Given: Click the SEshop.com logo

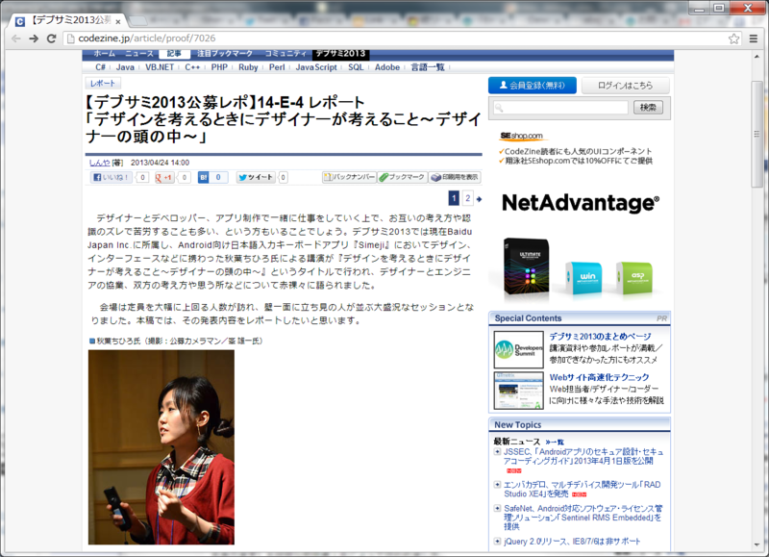Looking at the screenshot, I should [x=522, y=136].
